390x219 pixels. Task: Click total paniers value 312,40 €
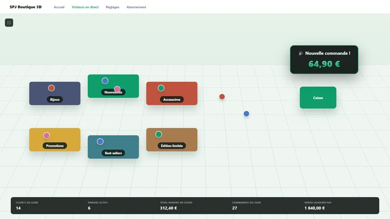click(x=168, y=208)
